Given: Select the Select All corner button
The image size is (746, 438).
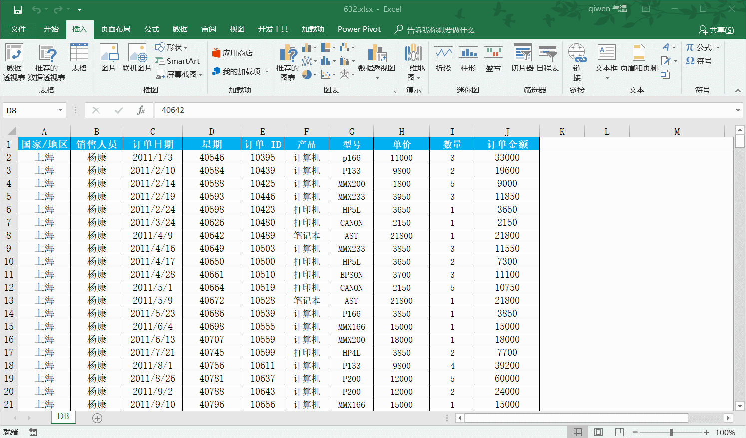Looking at the screenshot, I should [9, 132].
